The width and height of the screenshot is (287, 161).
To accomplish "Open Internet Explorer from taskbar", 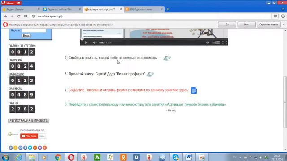I will coord(19,157).
